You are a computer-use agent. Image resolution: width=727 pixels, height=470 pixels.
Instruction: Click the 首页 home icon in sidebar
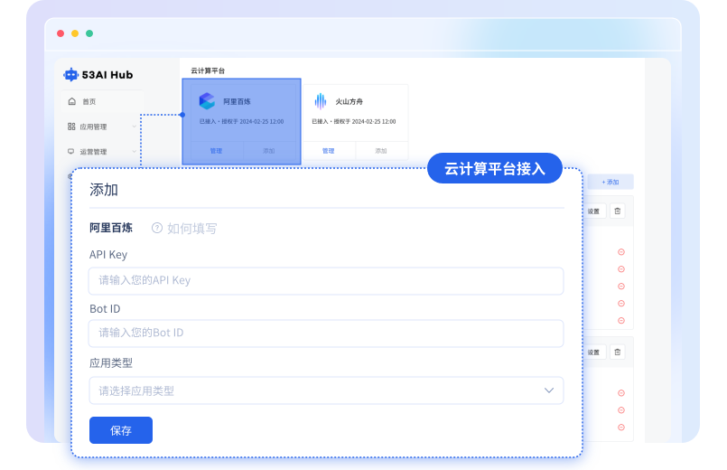(72, 101)
